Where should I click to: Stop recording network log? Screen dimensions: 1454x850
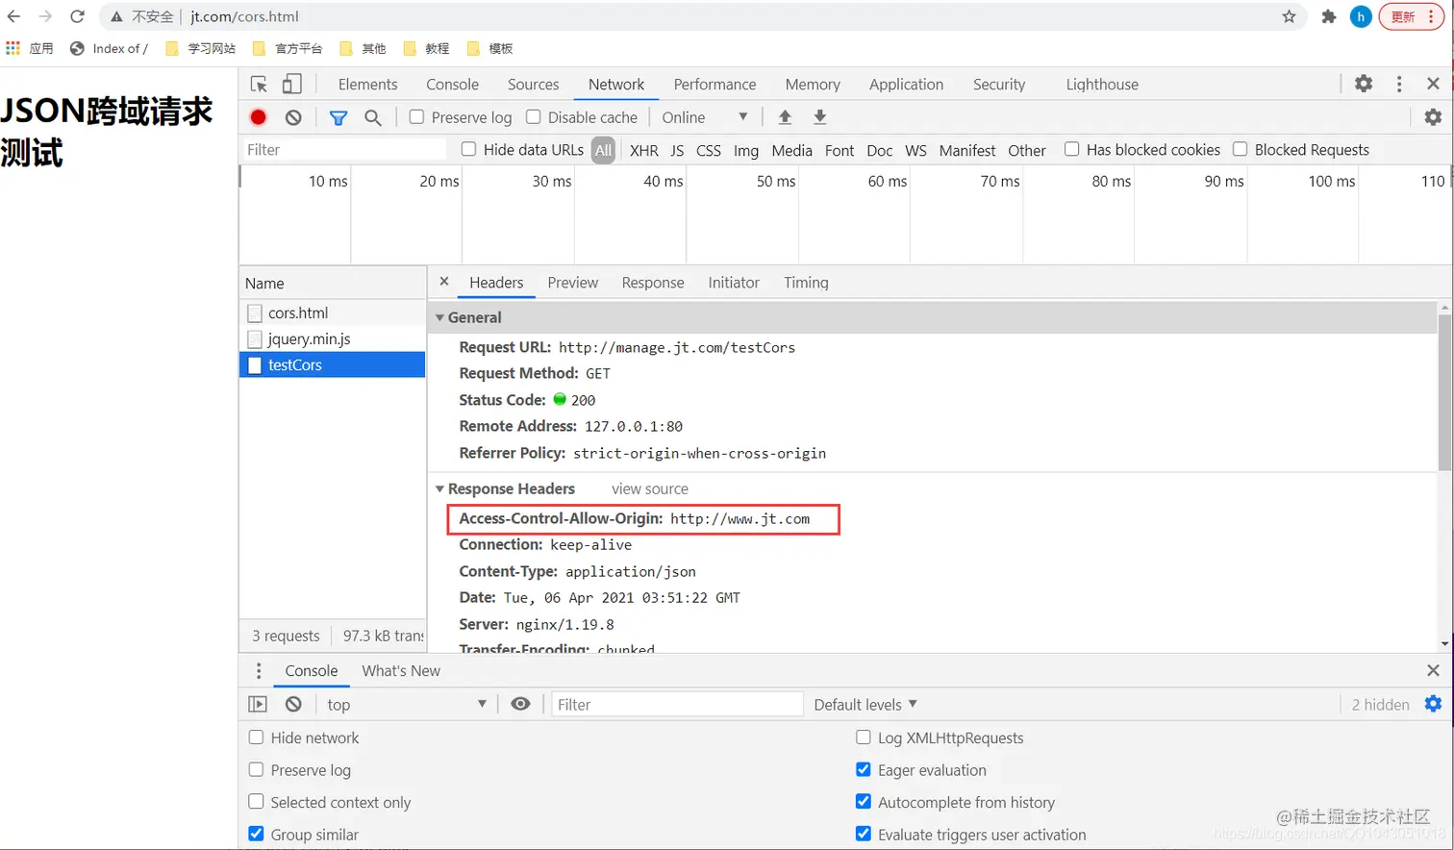(x=258, y=117)
